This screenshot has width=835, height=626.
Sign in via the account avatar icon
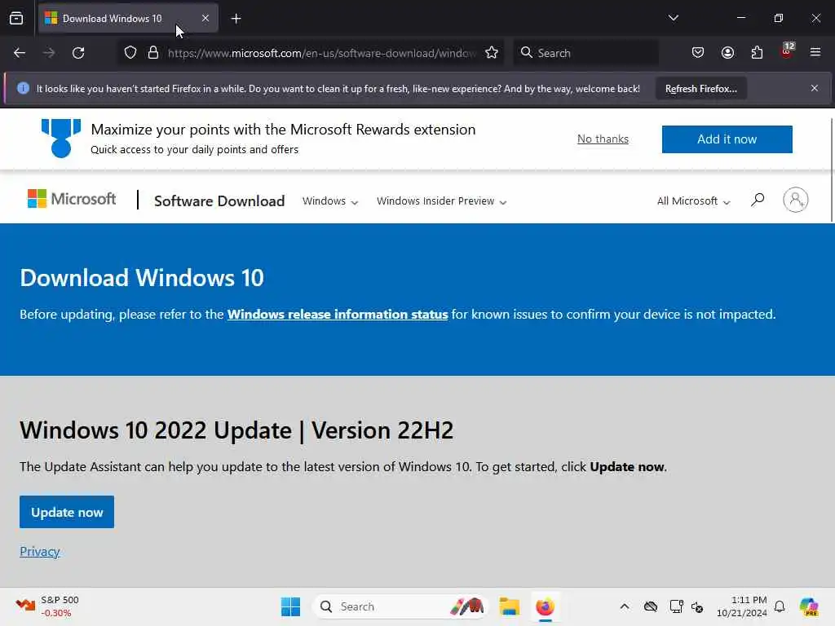coord(796,201)
